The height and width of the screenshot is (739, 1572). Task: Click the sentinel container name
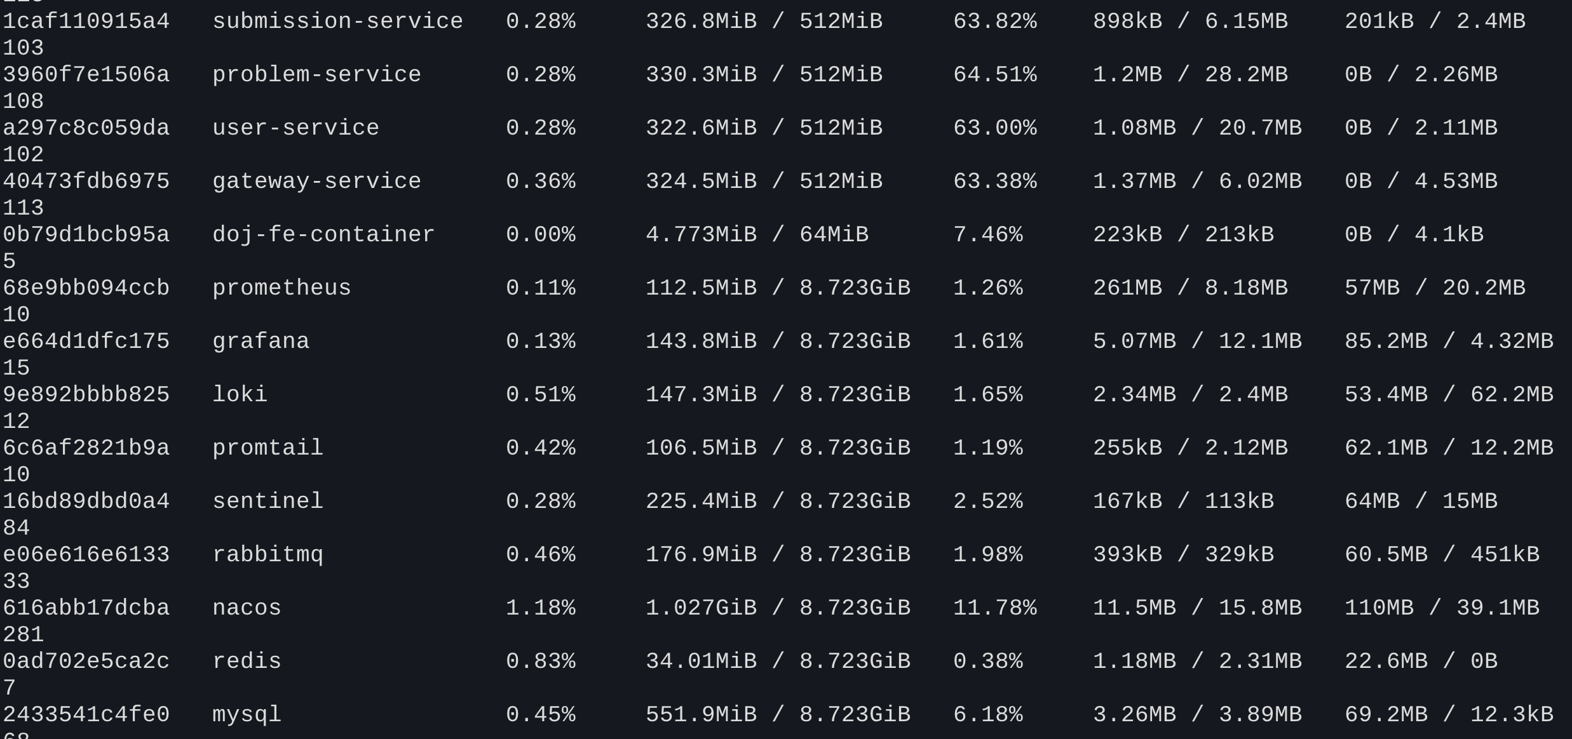pyautogui.click(x=268, y=502)
